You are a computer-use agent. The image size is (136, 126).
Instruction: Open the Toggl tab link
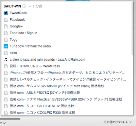pyautogui.click(x=14, y=40)
